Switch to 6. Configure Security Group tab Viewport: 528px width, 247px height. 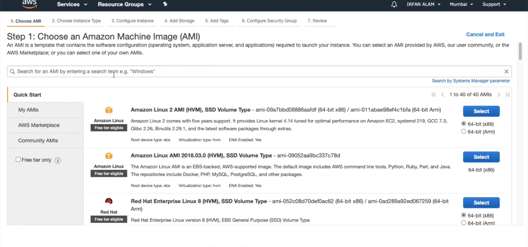pyautogui.click(x=269, y=21)
